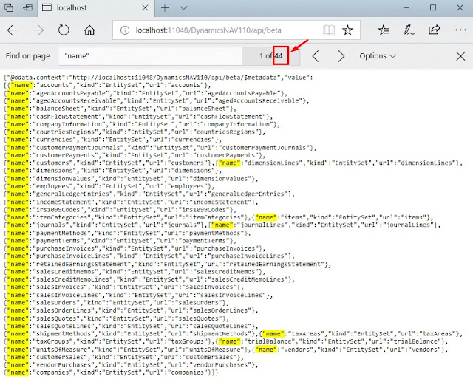Click the "employees" name value
Viewport: 473px width, 385px height.
(x=55, y=186)
